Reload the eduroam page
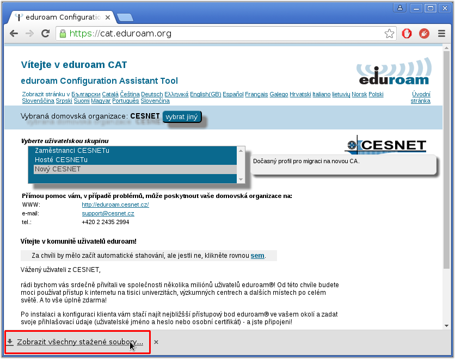This screenshot has width=455, height=359. 45,34
